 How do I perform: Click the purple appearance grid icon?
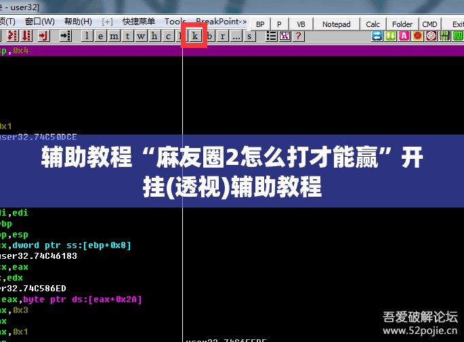click(x=284, y=36)
